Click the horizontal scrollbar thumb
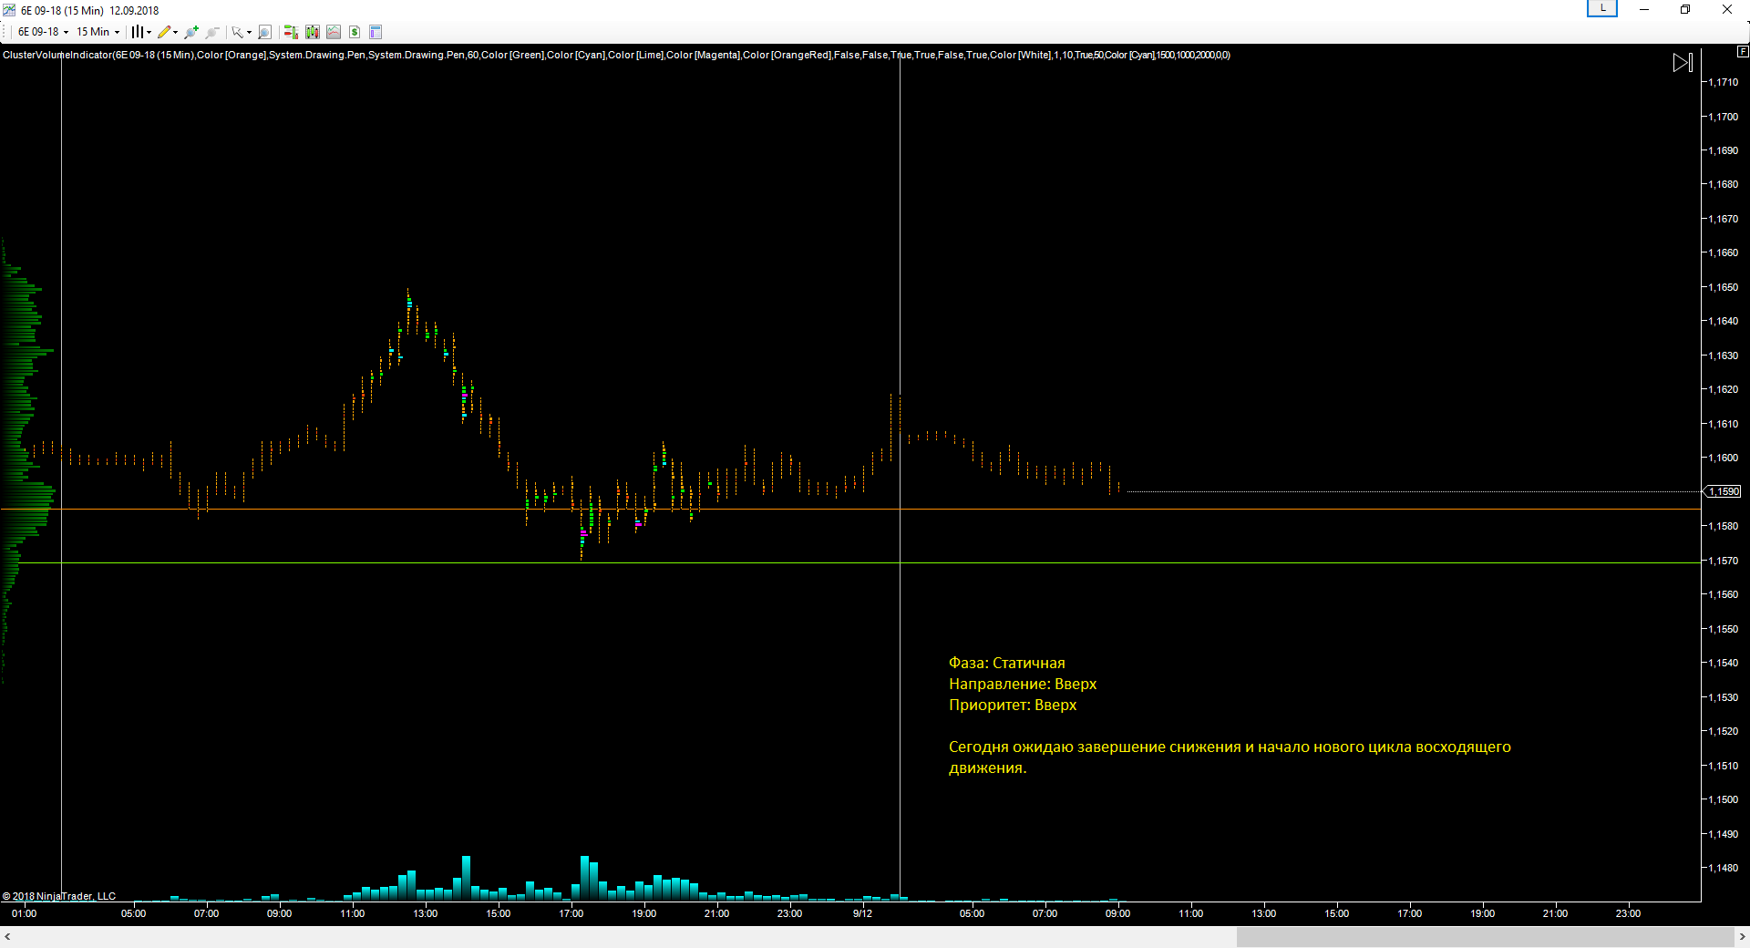 (1485, 937)
